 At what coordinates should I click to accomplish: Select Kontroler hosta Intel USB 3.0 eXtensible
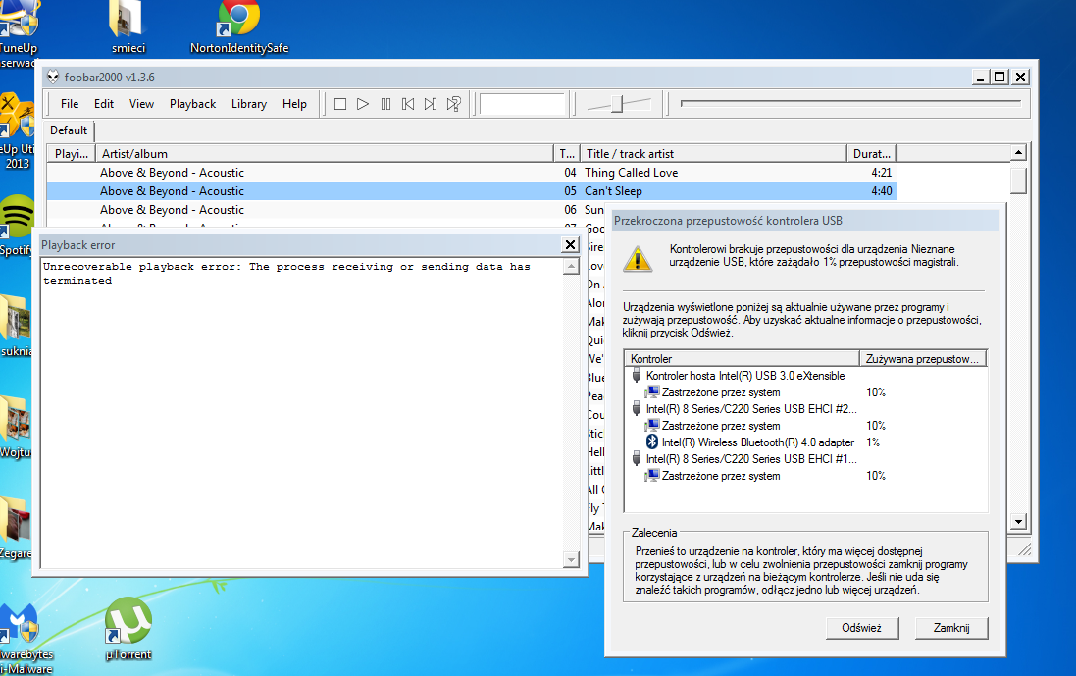tap(745, 376)
